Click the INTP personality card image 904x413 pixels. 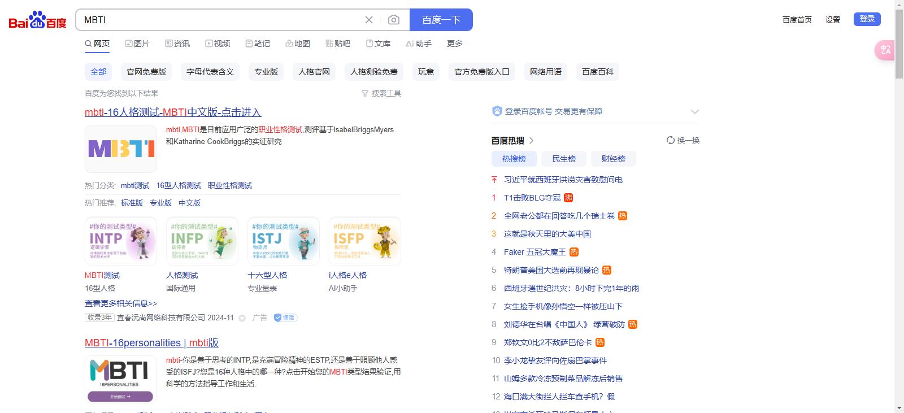click(x=121, y=241)
